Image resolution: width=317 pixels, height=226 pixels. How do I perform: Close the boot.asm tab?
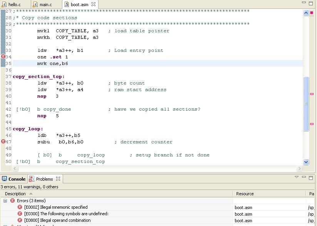pos(93,4)
